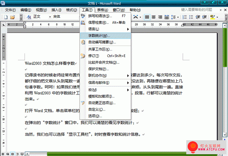Expand the 宏(M) submenu
The height and width of the screenshot is (156, 228).
coord(106,90)
